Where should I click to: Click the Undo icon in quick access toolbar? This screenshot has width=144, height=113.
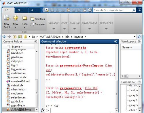(74, 10)
